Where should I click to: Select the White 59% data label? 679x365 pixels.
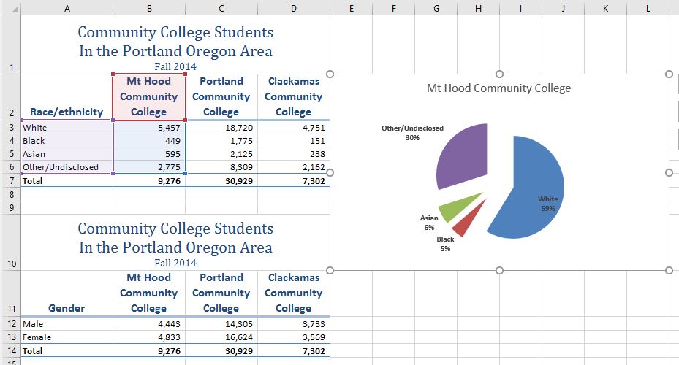547,203
